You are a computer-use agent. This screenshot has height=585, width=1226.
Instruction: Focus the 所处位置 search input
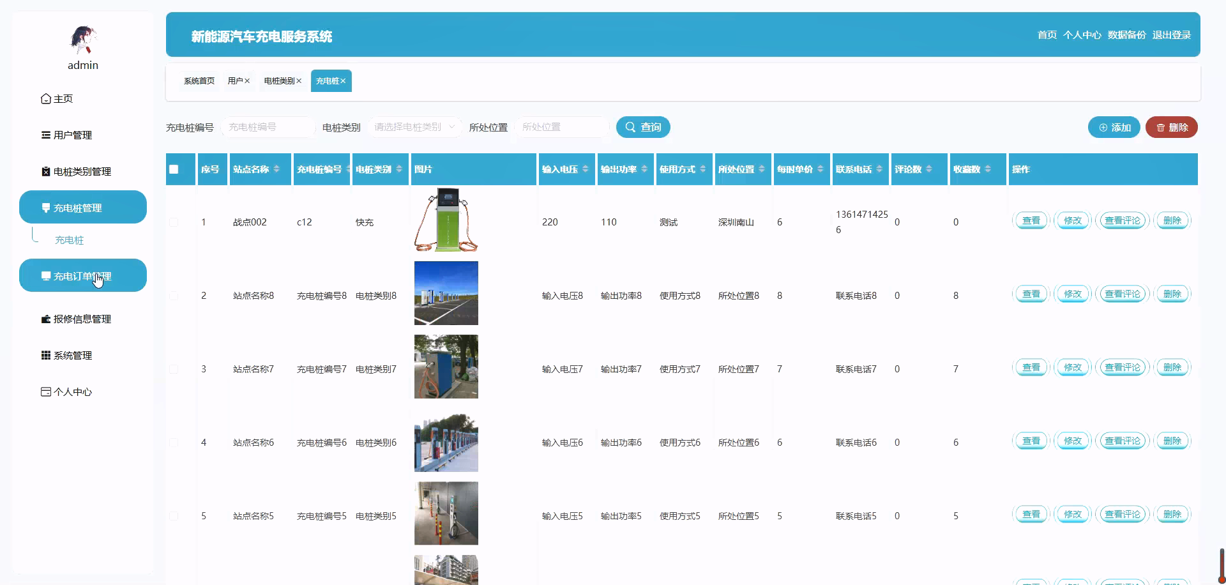point(562,127)
